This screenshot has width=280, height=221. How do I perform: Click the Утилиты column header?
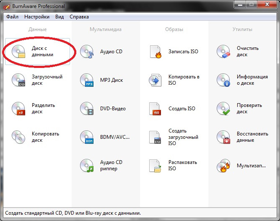point(242,29)
